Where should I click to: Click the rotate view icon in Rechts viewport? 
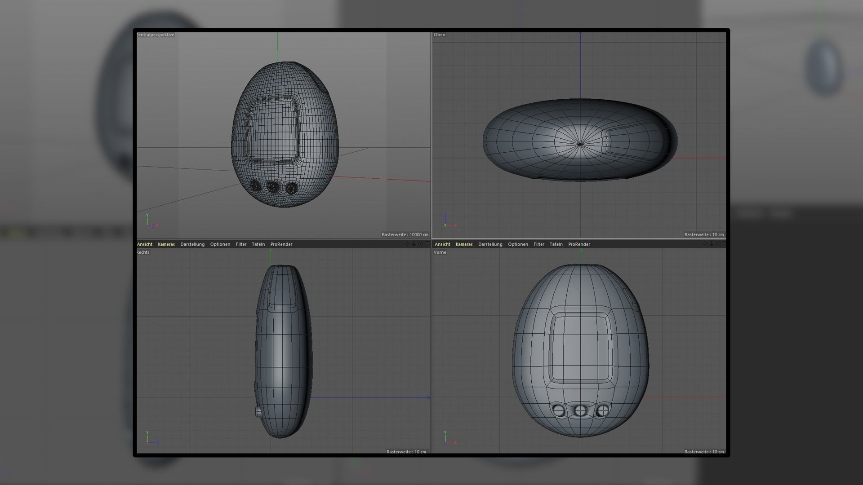421,244
